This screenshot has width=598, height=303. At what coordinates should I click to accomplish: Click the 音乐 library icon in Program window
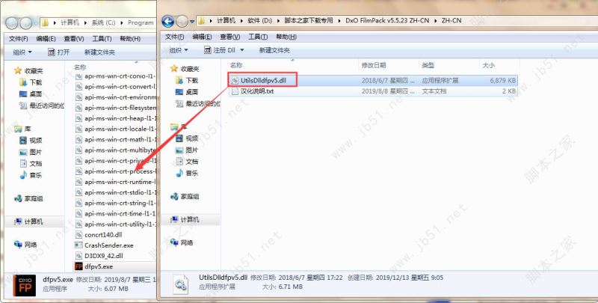pyautogui.click(x=23, y=175)
